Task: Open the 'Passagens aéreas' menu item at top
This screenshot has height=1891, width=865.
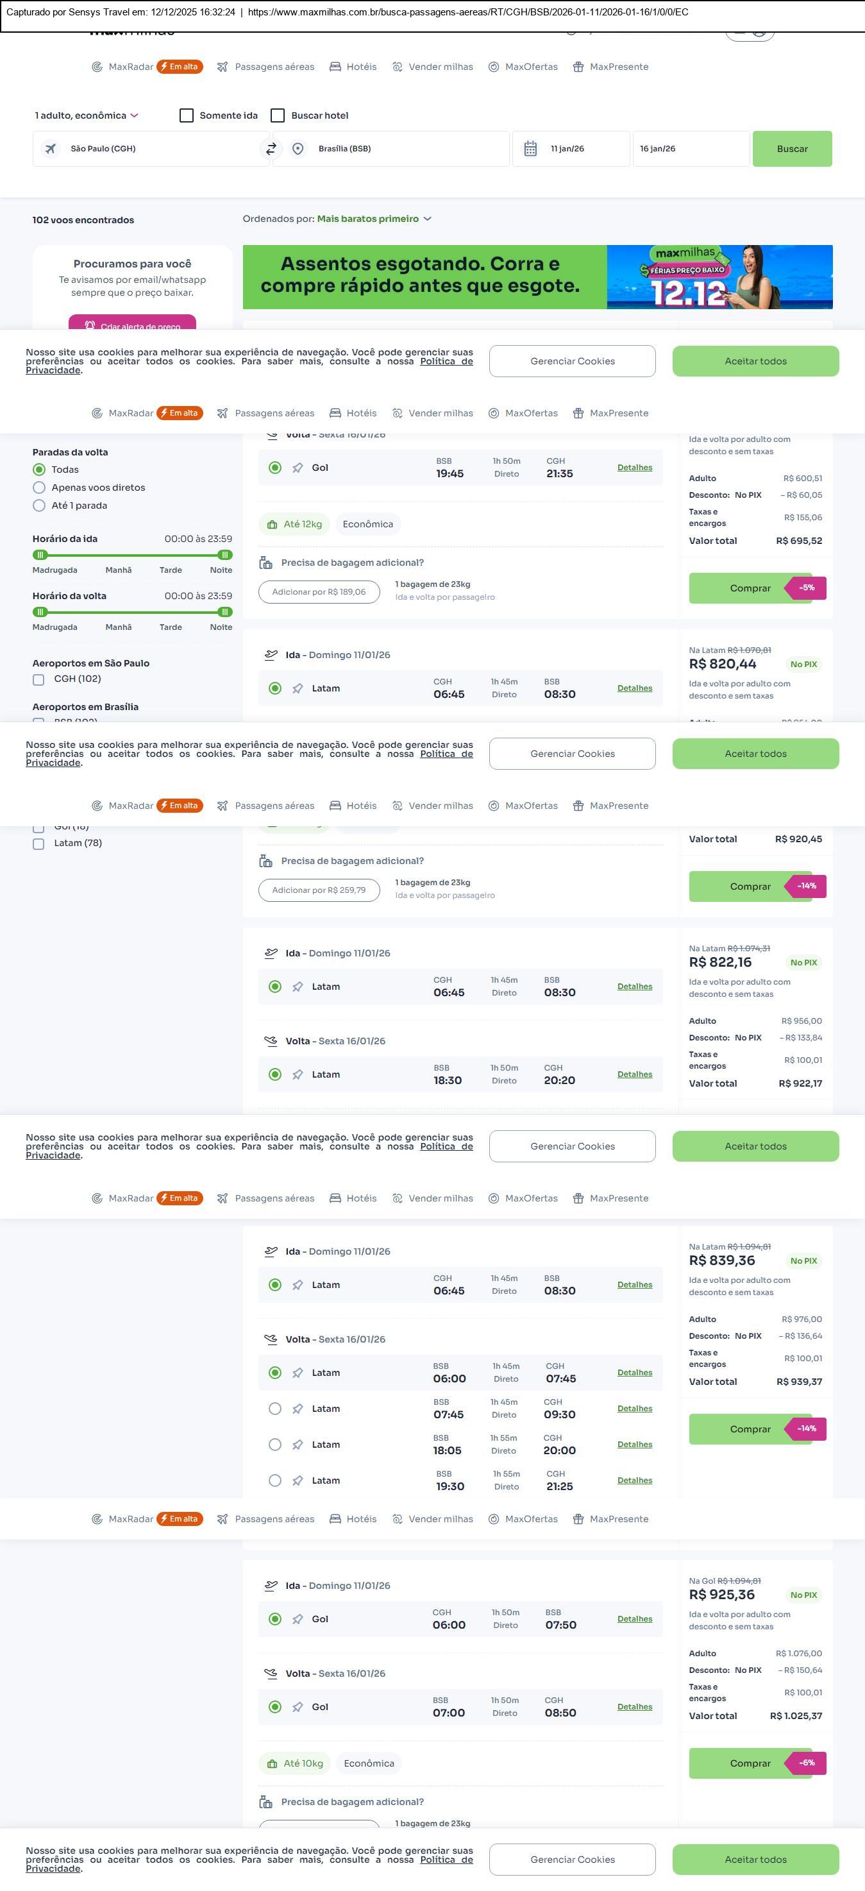Action: tap(265, 67)
